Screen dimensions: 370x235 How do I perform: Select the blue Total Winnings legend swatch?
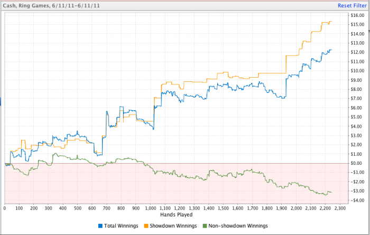(100, 226)
